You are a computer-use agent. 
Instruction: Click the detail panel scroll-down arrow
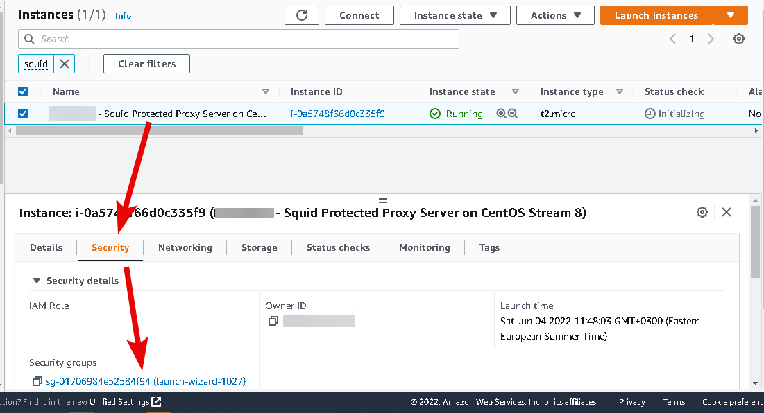point(755,383)
